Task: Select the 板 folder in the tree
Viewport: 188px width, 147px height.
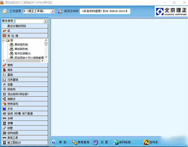Action: pos(12,40)
